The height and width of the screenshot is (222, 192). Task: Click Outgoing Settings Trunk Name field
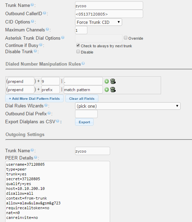tap(93, 151)
